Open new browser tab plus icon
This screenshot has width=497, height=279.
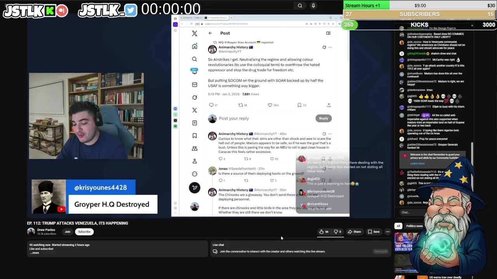[231, 18]
